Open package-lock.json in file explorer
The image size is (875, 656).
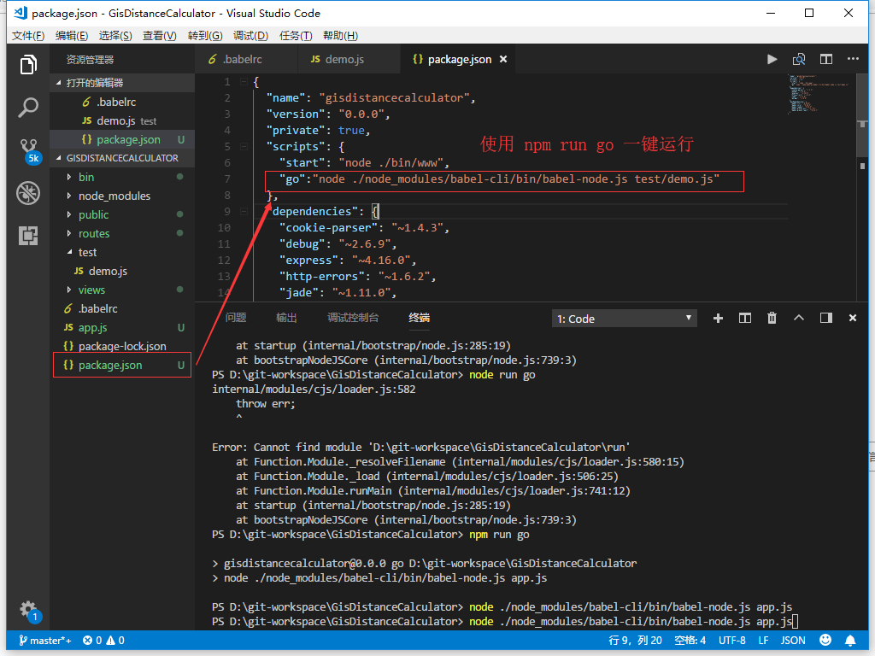tap(122, 347)
